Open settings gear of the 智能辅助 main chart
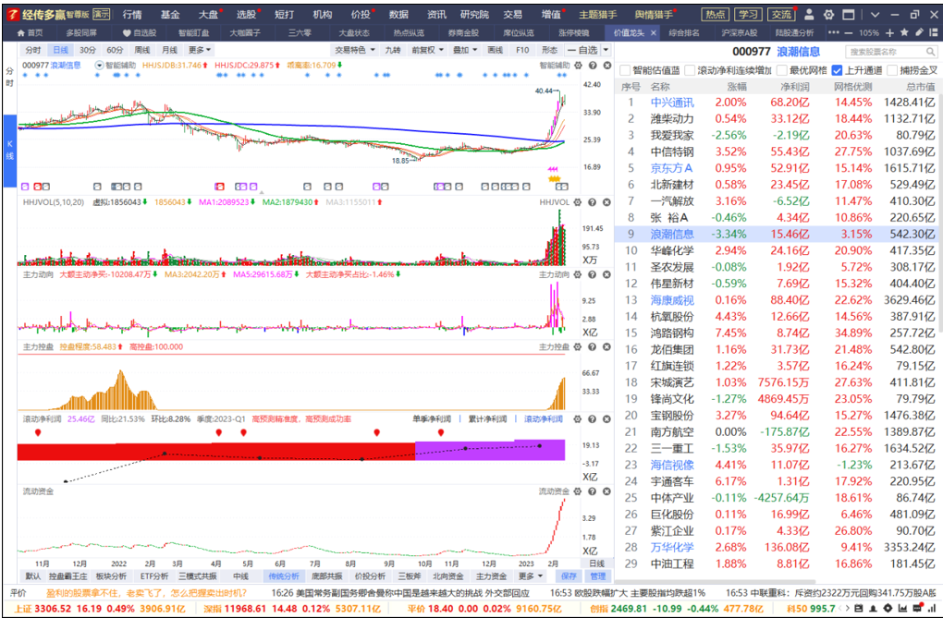943x618 pixels. coord(578,65)
